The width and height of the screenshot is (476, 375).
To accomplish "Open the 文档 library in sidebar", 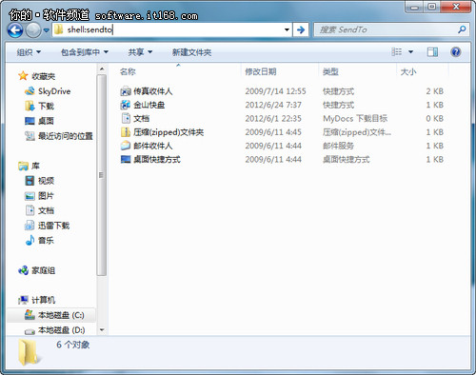I will [39, 210].
